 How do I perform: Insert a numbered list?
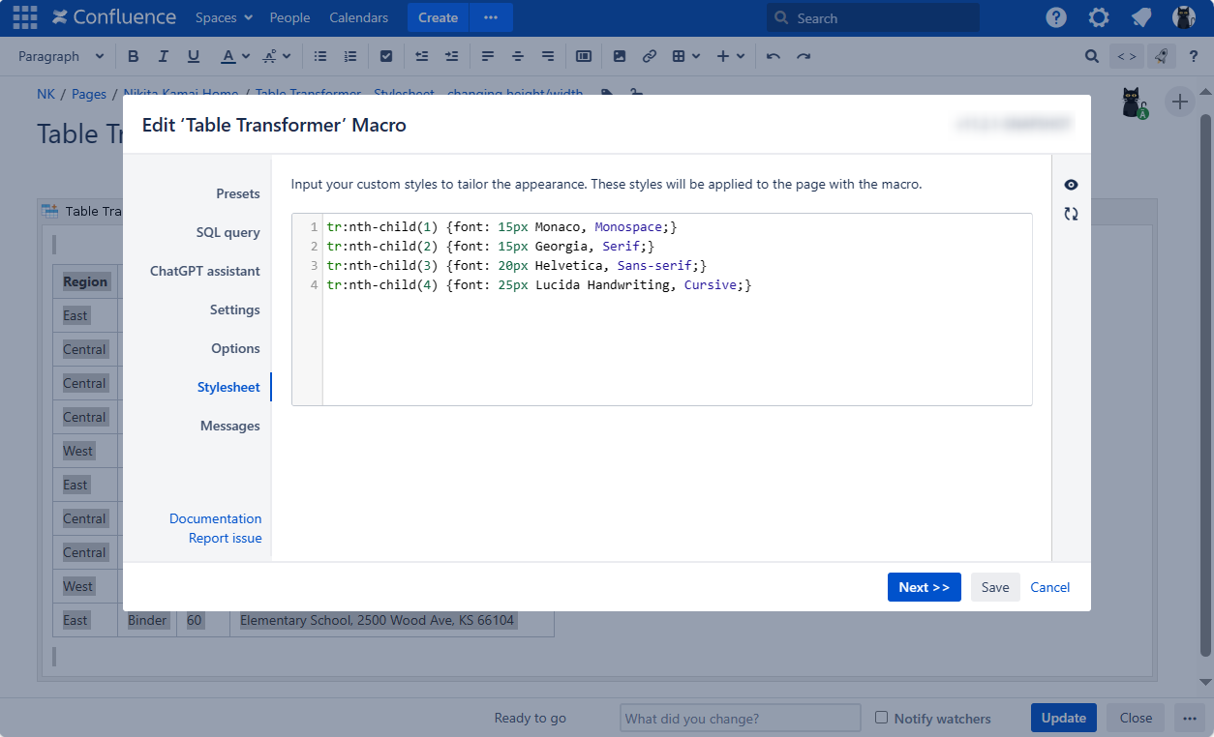tap(350, 56)
